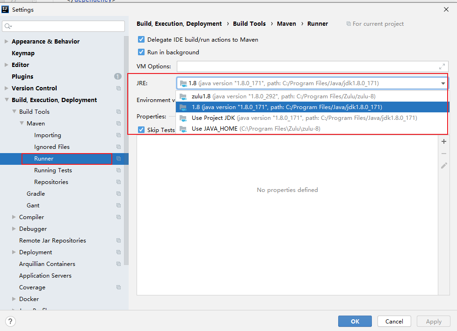Click the project-level icon beside Repositories
457x331 pixels.
click(119, 182)
